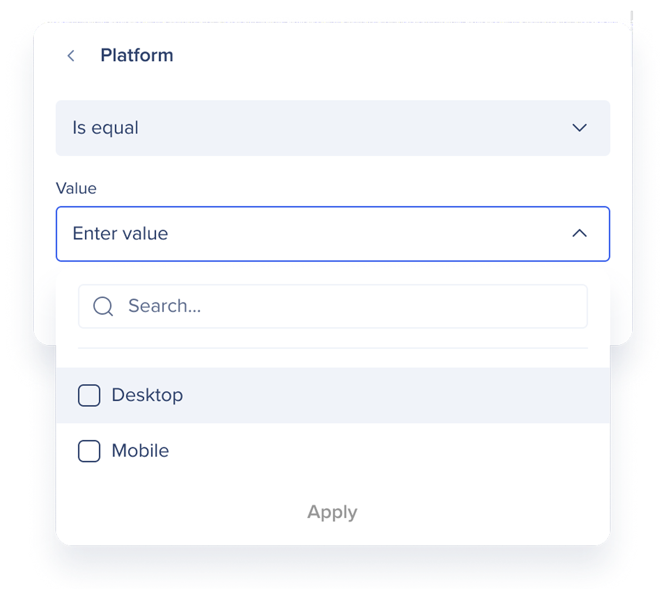Click the up chevron on Enter value
The width and height of the screenshot is (666, 589).
pos(579,233)
